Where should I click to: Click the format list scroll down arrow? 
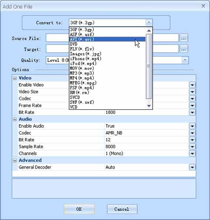(x=149, y=106)
